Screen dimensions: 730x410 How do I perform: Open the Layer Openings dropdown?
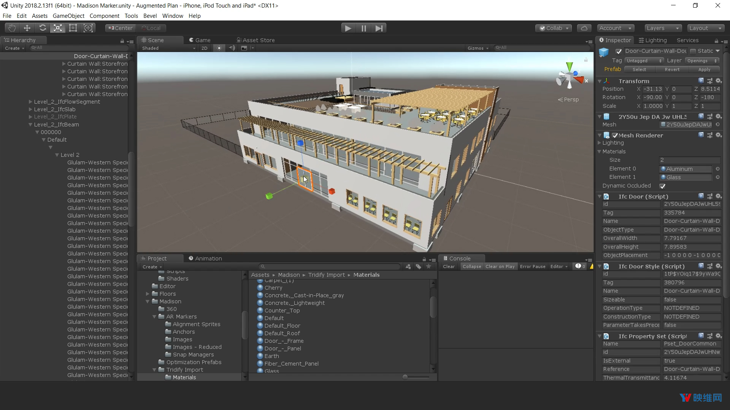pos(702,61)
